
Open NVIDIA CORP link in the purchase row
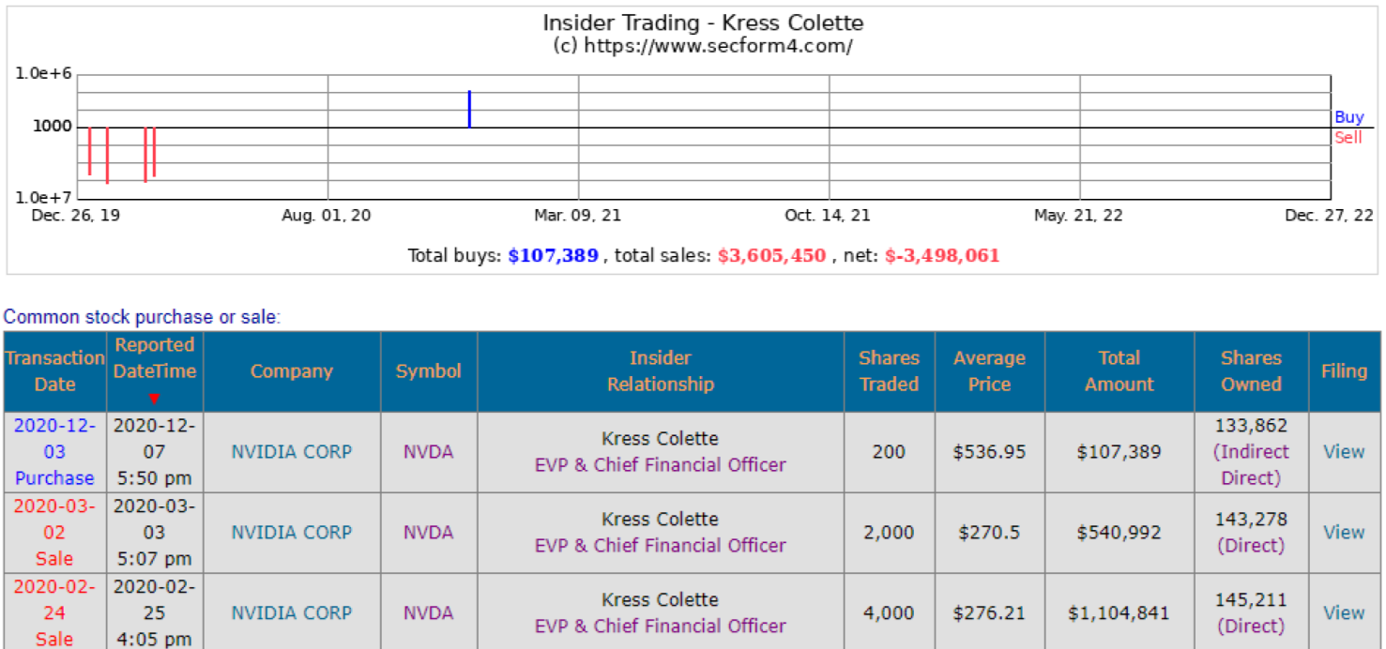[x=291, y=452]
